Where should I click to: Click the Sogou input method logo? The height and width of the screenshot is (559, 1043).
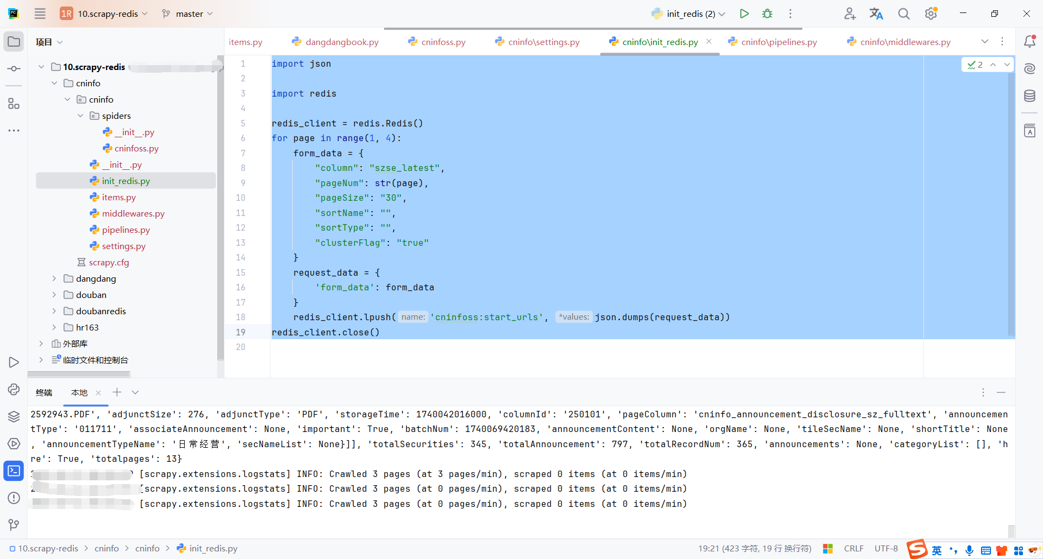coord(917,549)
